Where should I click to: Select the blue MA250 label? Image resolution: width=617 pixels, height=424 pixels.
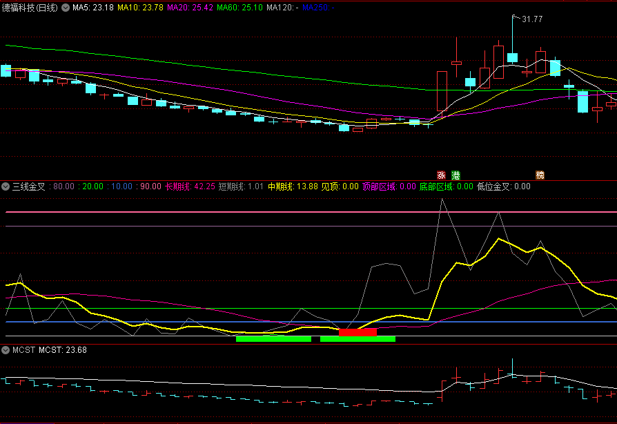[x=318, y=8]
